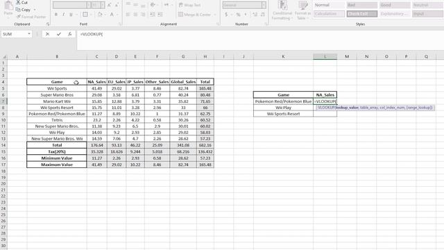Open Conditional Formatting menu
444x250 pixels.
coord(282,11)
